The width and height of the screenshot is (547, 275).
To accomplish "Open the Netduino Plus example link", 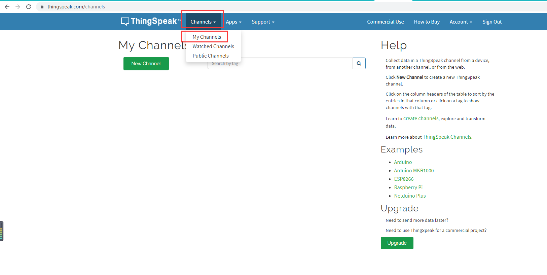I will tap(410, 196).
